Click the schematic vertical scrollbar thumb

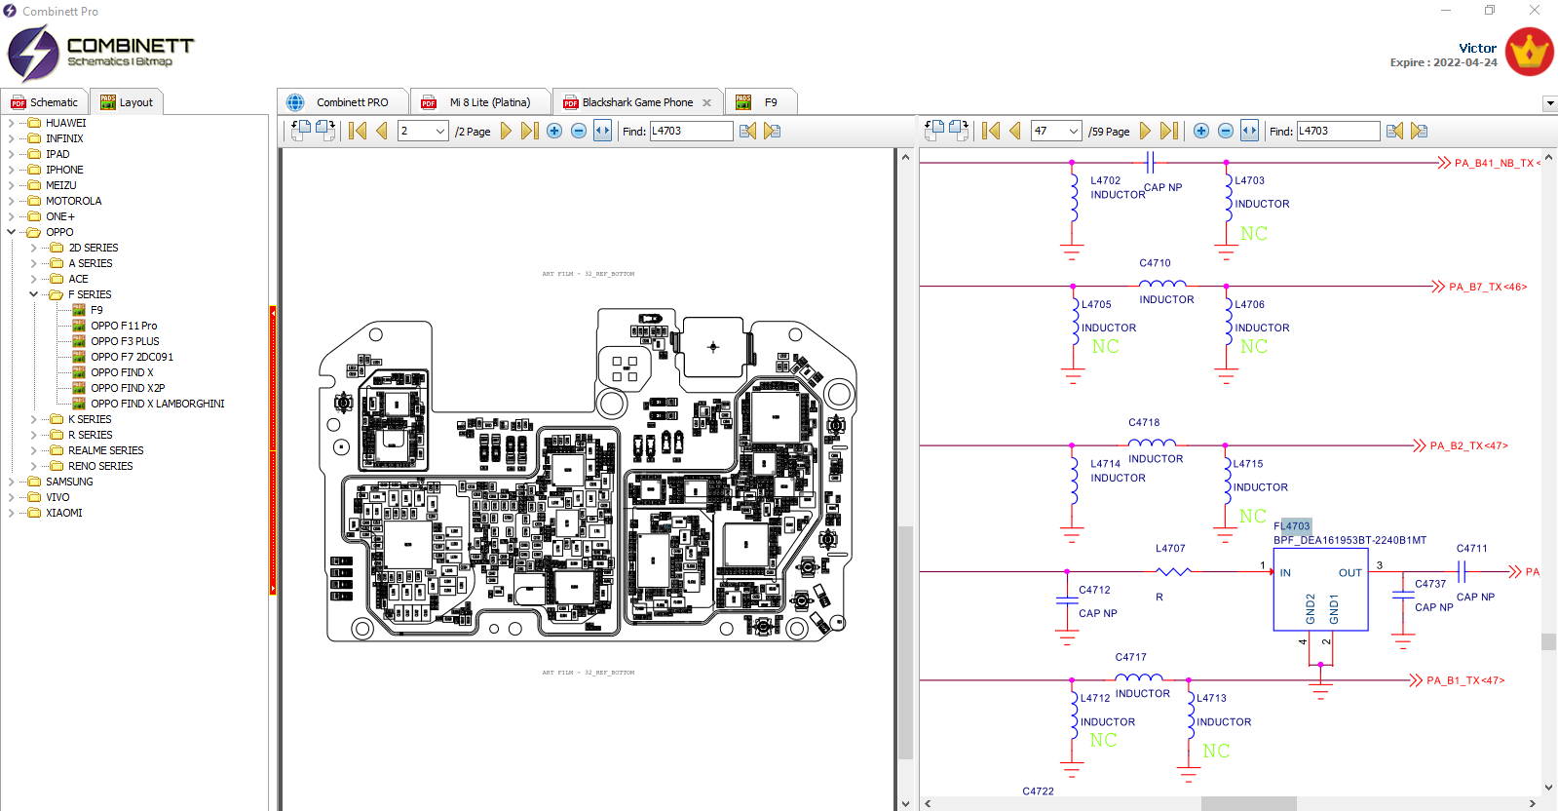tap(1548, 641)
